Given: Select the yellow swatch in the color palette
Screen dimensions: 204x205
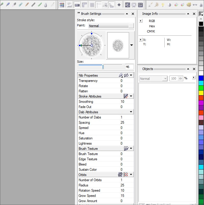Looking at the screenshot, I should tap(201, 93).
